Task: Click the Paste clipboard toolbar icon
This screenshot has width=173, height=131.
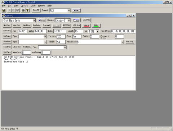Action: pos(18,10)
